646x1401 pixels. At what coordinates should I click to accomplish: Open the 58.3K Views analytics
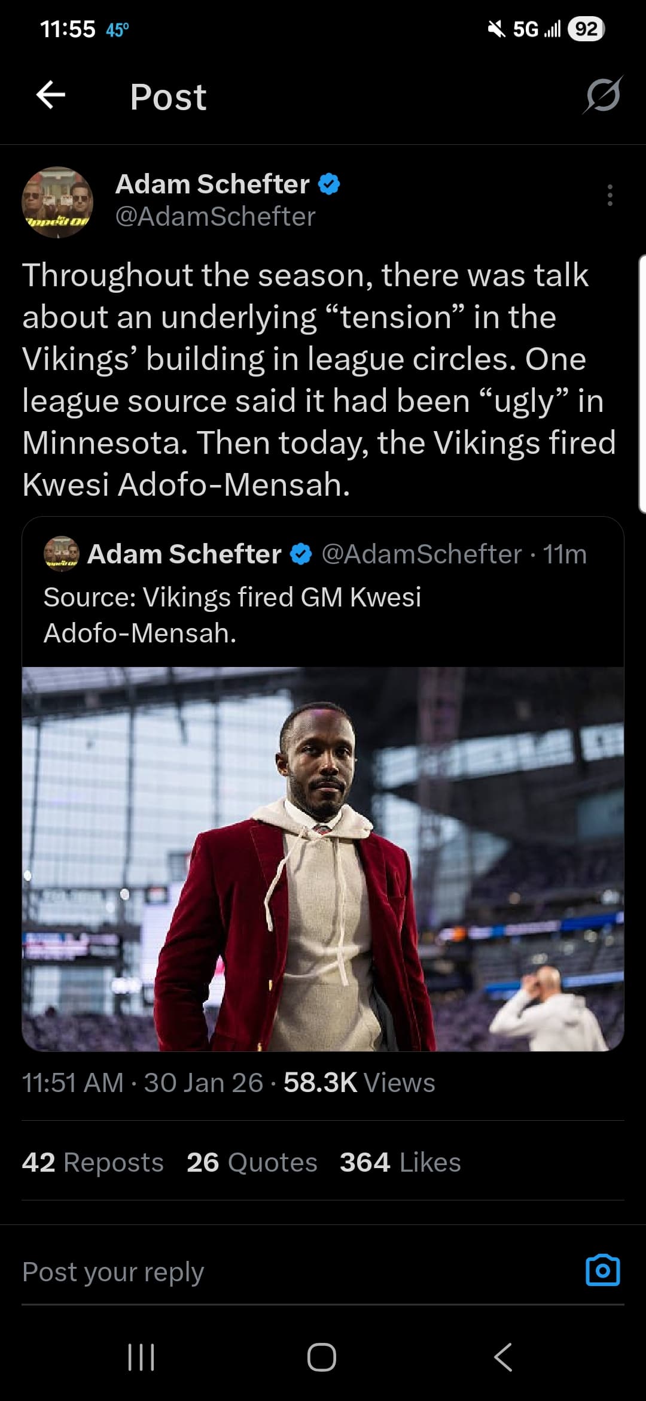pos(359,1082)
